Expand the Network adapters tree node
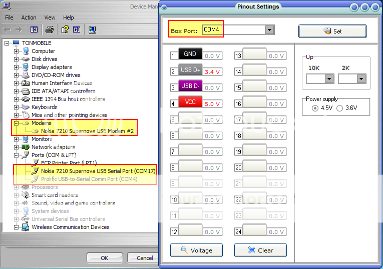This screenshot has width=383, height=269. click(16, 147)
